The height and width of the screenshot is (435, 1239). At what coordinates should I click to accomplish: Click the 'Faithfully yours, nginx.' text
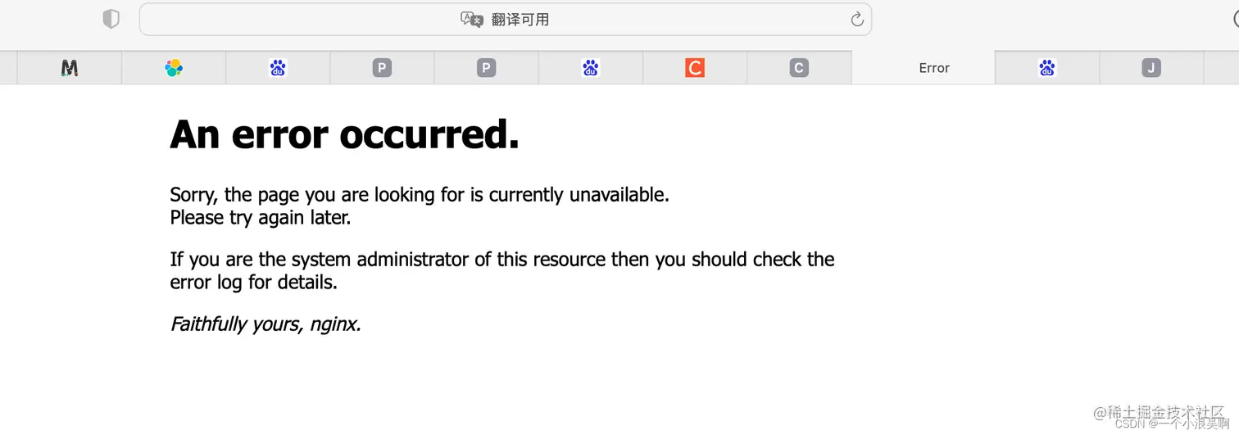(x=265, y=324)
